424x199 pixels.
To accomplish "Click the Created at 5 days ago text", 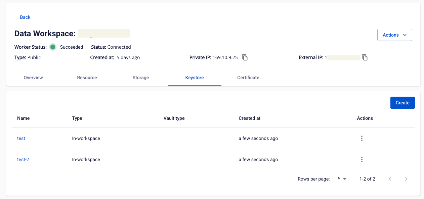I will (x=115, y=57).
